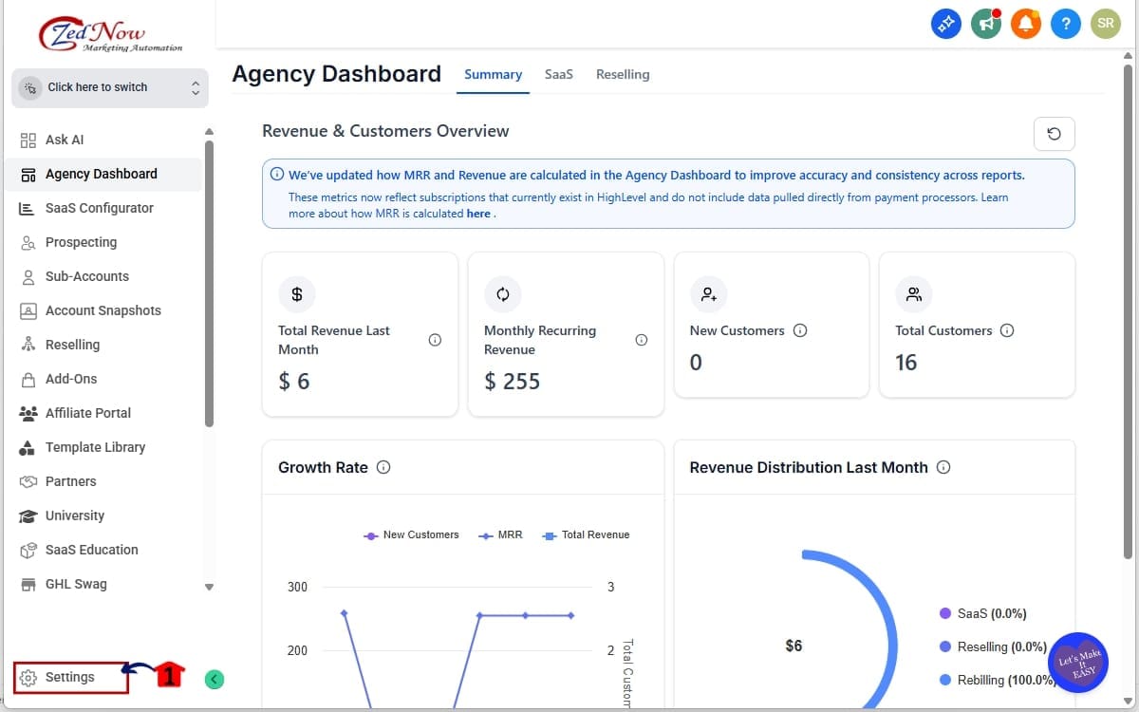Switch to the SaaS tab
The width and height of the screenshot is (1139, 712).
click(x=559, y=74)
